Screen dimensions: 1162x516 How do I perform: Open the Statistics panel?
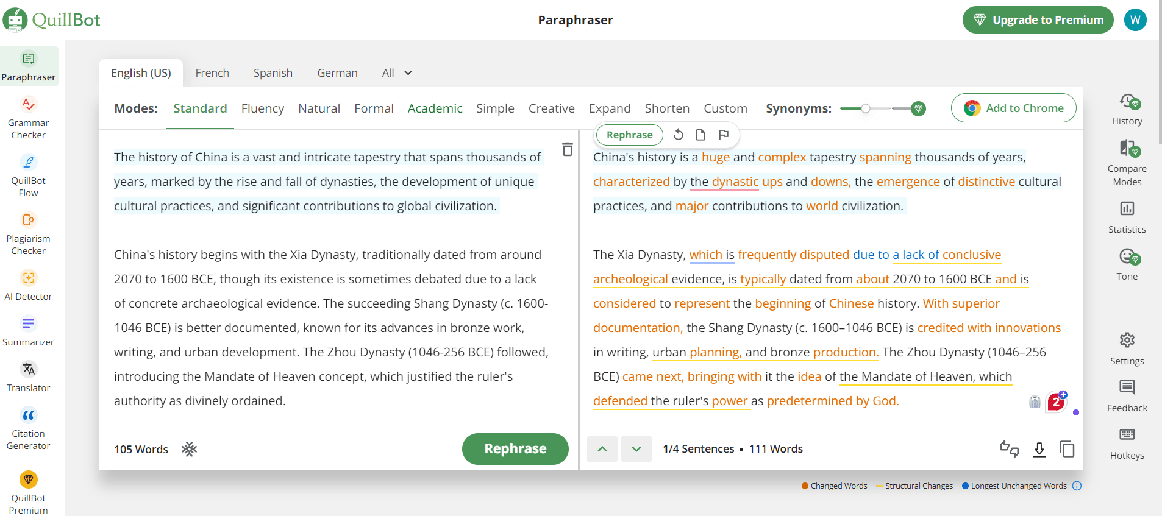click(1127, 217)
